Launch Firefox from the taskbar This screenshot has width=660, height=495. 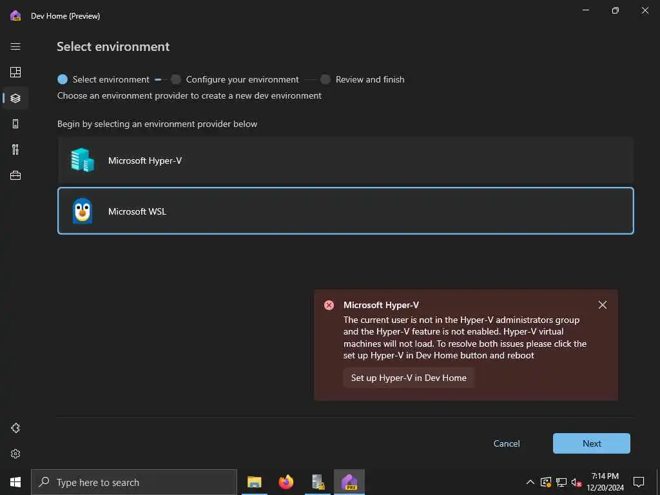[x=286, y=482]
